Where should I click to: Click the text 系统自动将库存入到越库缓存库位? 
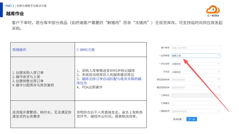coord(108,75)
